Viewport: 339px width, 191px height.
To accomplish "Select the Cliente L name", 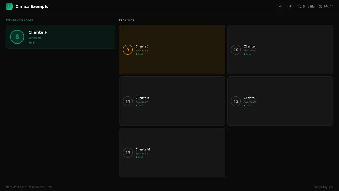I will 250,98.
